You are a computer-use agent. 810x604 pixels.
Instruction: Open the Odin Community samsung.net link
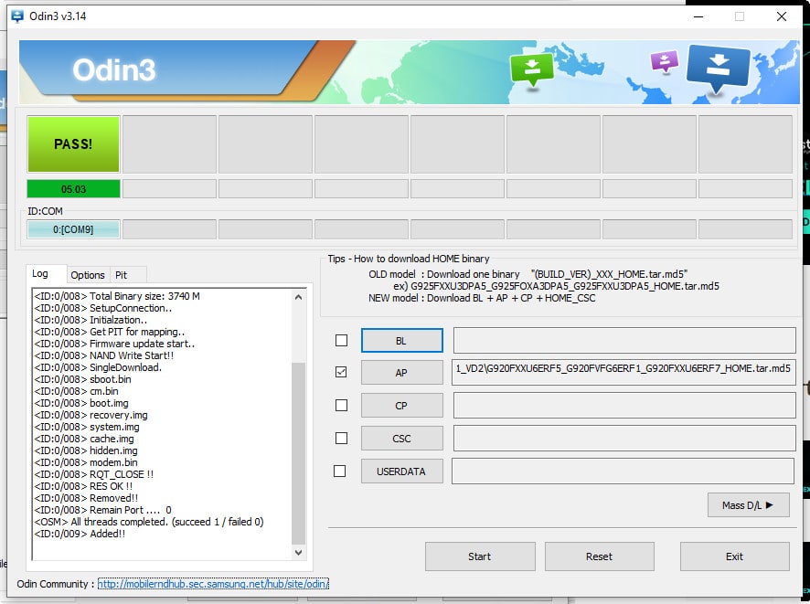point(213,584)
